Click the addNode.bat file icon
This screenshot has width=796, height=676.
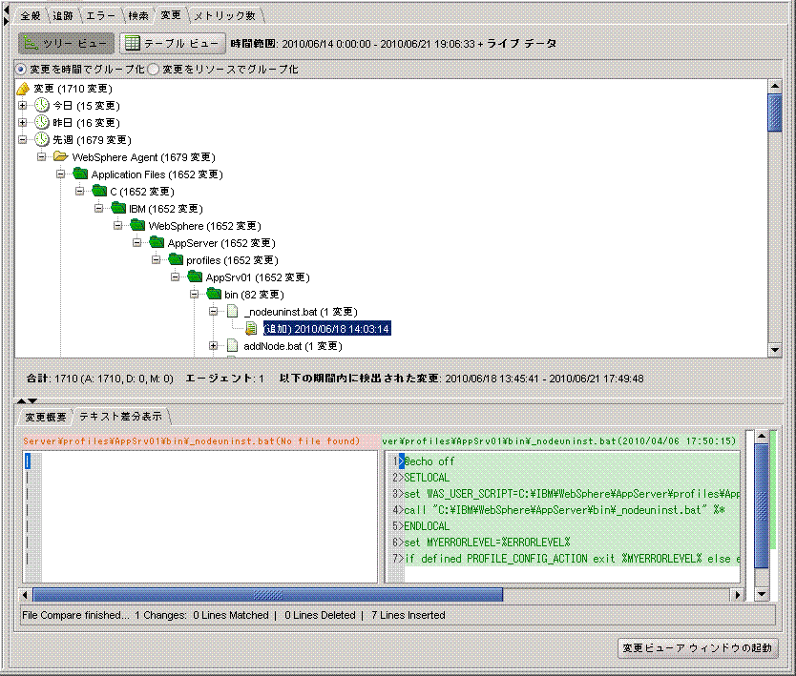[x=233, y=346]
